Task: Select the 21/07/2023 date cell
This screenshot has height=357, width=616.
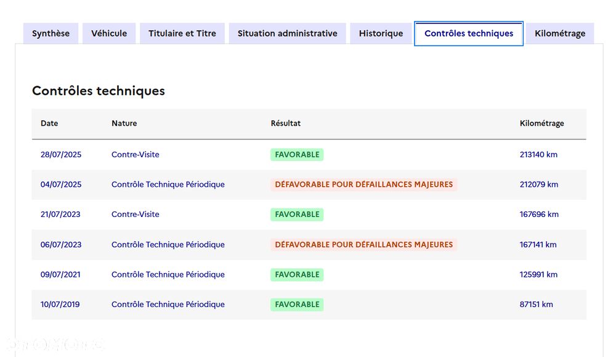Action: tap(61, 215)
